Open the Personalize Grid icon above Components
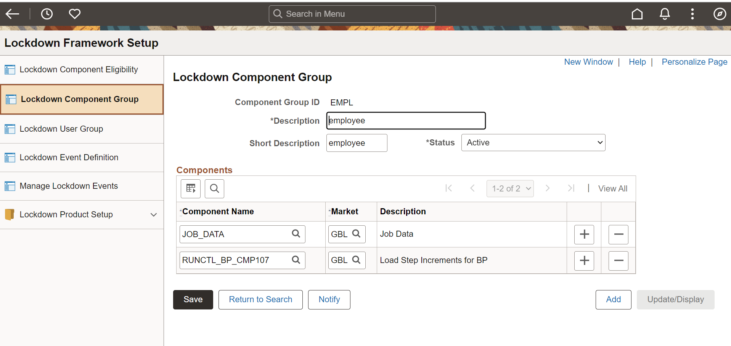 [190, 188]
